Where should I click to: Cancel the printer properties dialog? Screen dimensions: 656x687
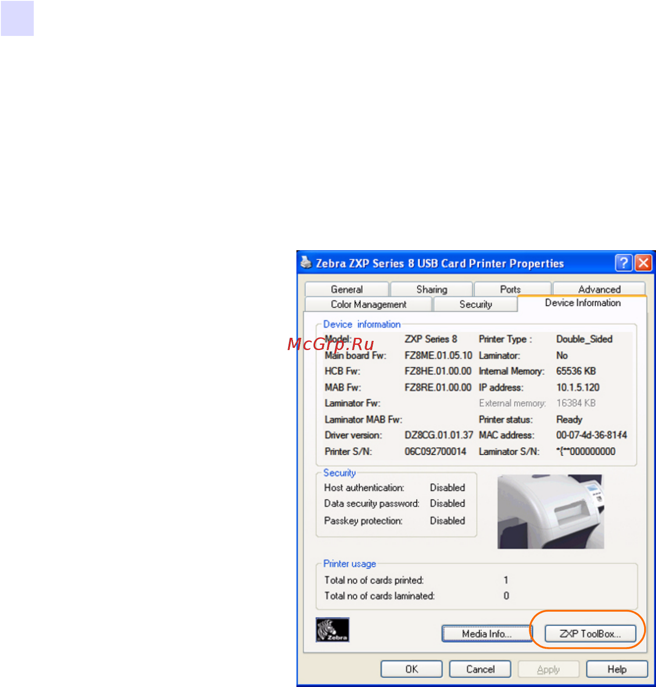point(480,669)
